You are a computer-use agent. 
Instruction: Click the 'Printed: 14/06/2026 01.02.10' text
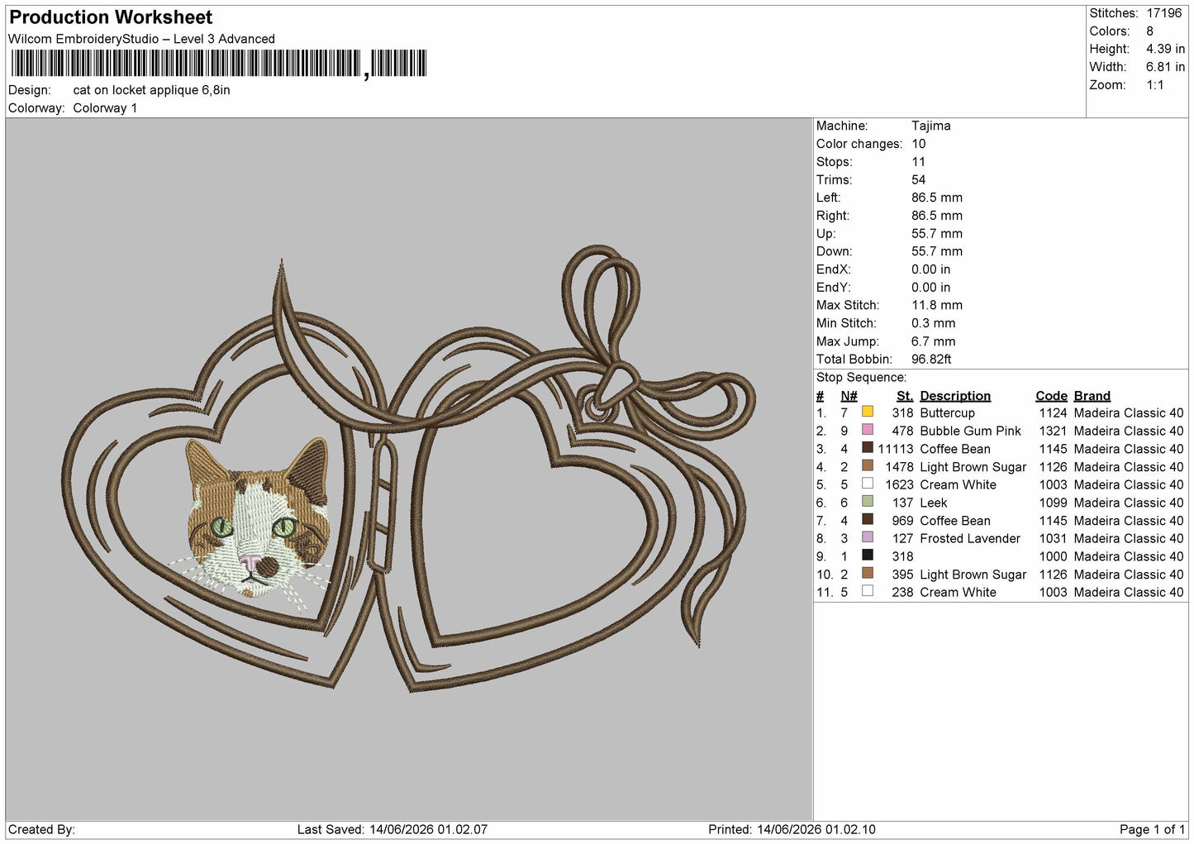792,829
